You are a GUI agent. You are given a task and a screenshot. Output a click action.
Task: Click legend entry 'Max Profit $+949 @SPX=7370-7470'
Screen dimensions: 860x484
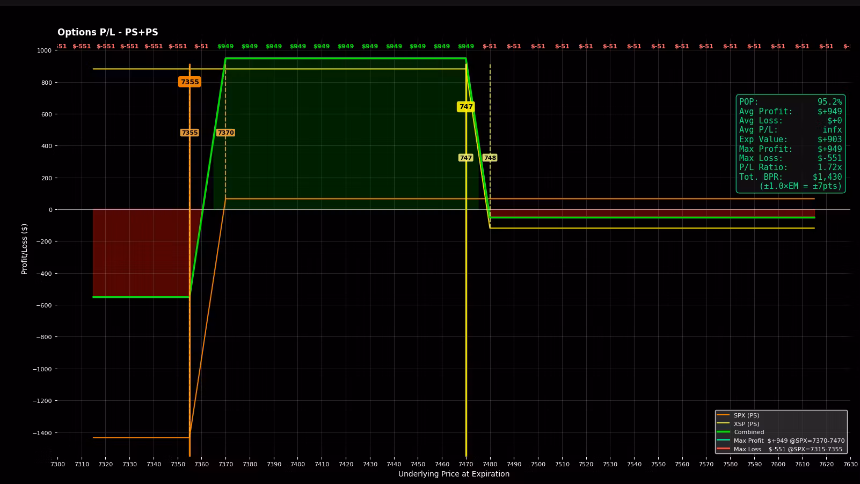coord(781,441)
